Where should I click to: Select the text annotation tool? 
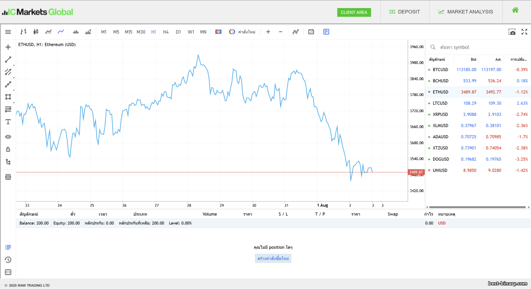point(8,122)
